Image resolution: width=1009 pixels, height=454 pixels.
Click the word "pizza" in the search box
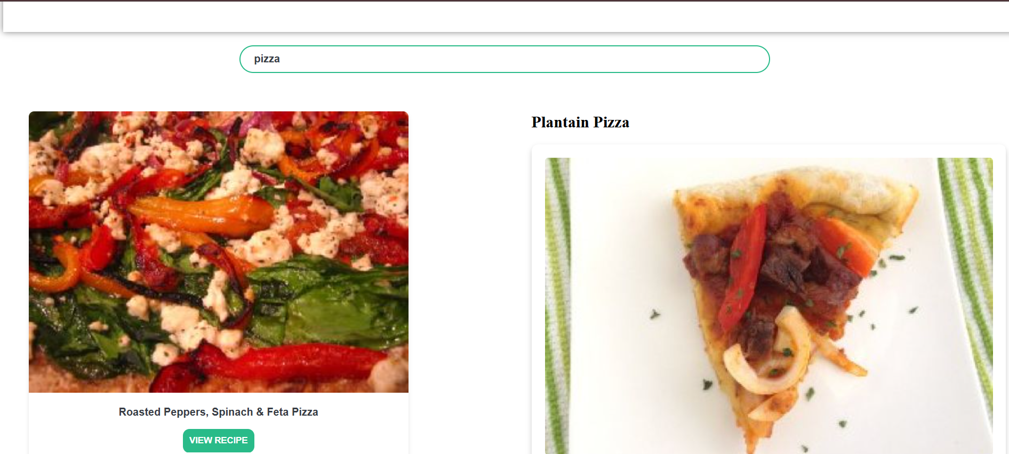coord(267,59)
